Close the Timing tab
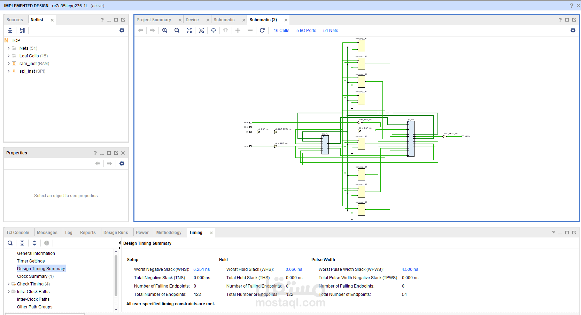 point(211,233)
